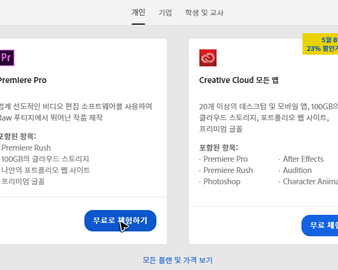Click the 무료로 체험하기 button for Premiere Pro

click(120, 221)
